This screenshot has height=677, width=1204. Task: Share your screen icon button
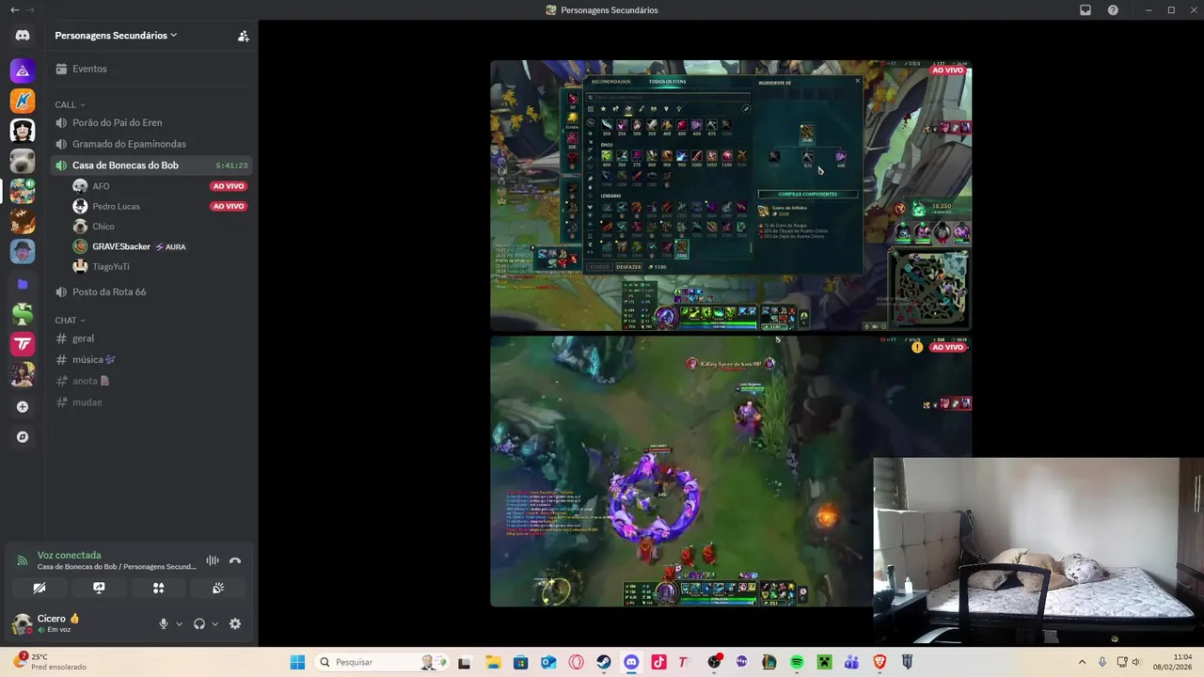99,588
